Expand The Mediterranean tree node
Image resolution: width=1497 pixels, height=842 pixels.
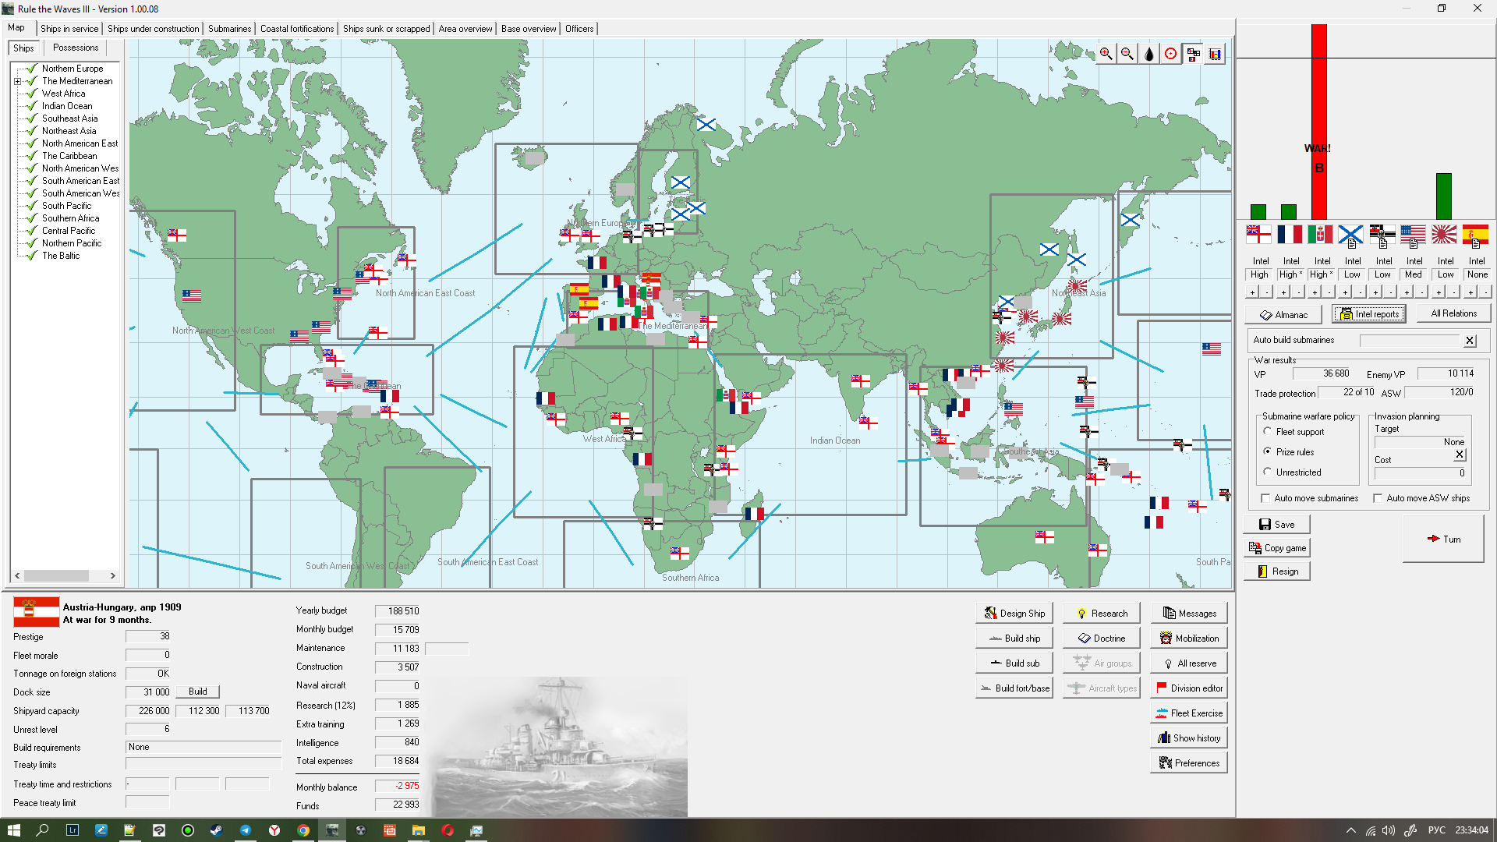(x=17, y=81)
